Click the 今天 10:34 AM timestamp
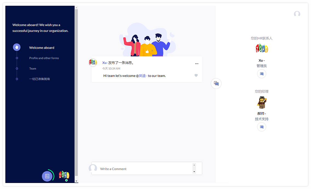 pos(111,69)
